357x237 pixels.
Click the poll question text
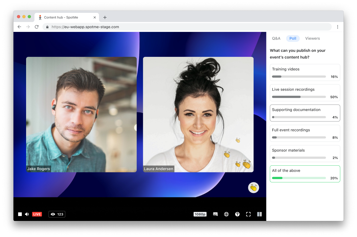[298, 54]
